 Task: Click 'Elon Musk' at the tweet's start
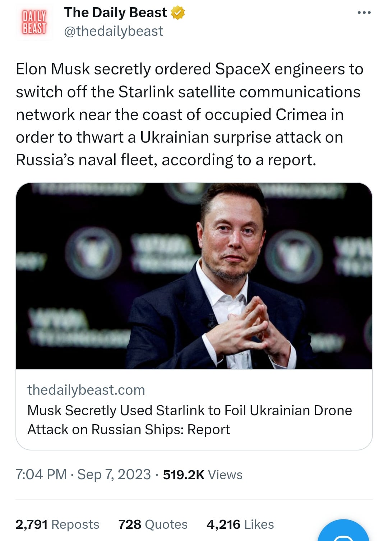tap(53, 69)
